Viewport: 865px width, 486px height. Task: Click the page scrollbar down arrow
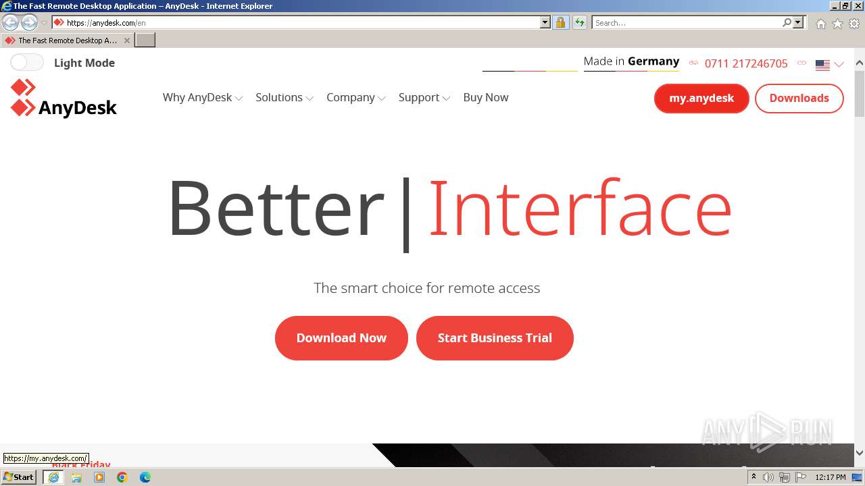point(860,453)
